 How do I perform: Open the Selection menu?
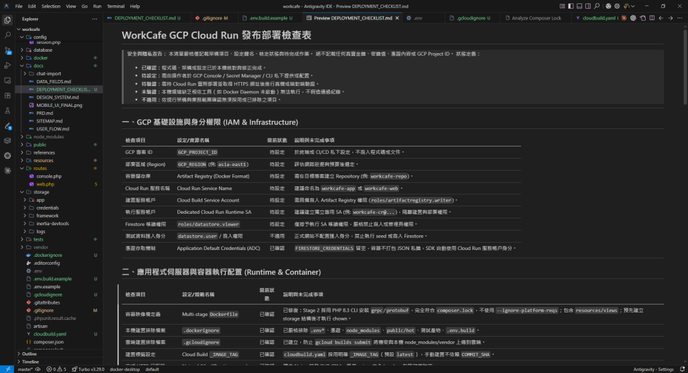[51, 6]
